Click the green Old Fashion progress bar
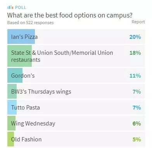This screenshot has width=152, height=148. 10,139
